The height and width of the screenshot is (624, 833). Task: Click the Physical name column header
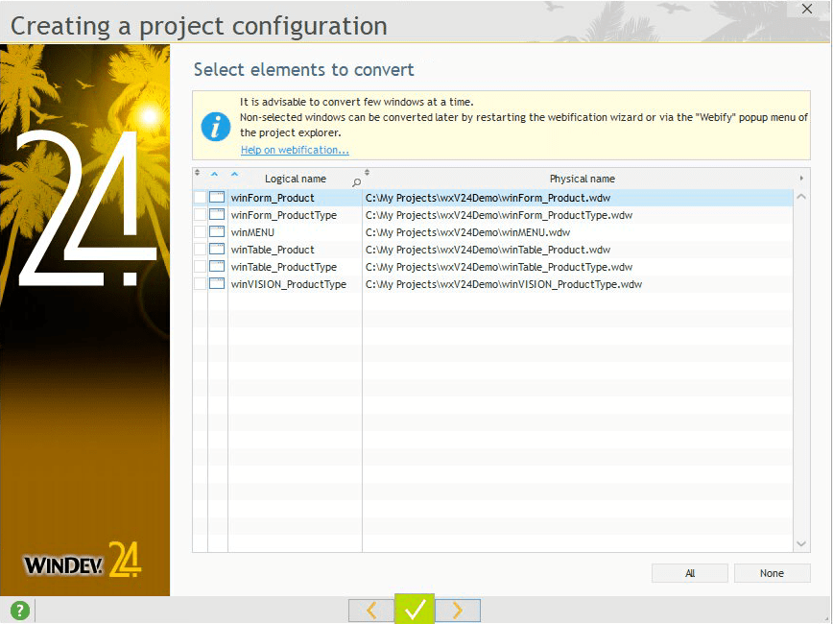582,179
